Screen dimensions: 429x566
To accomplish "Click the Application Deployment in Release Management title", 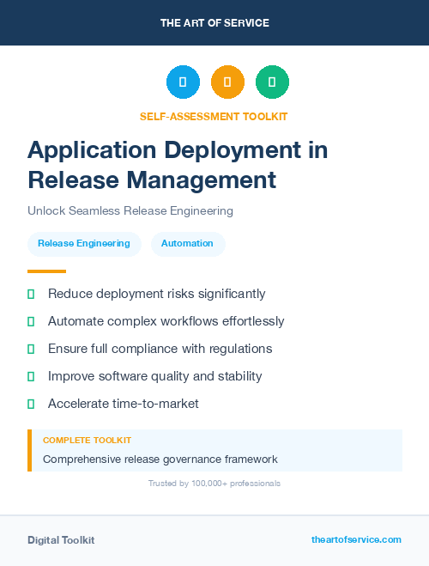I will (178, 165).
